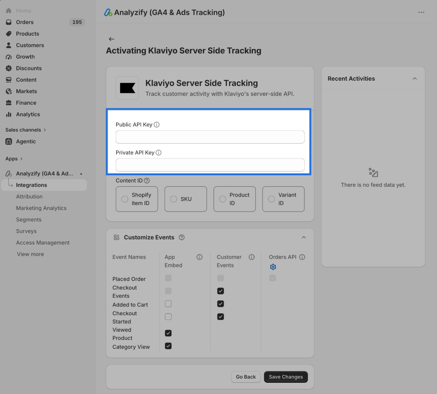Uncheck App Embed for Viewed Product
437x394 pixels.
click(x=168, y=333)
